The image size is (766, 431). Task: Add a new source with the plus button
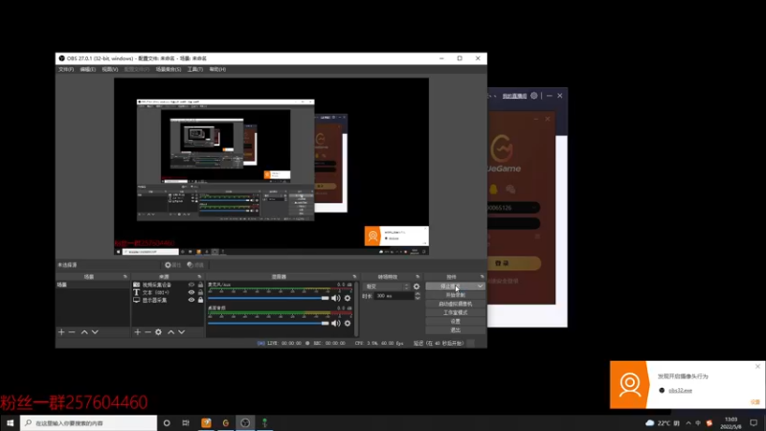click(137, 332)
